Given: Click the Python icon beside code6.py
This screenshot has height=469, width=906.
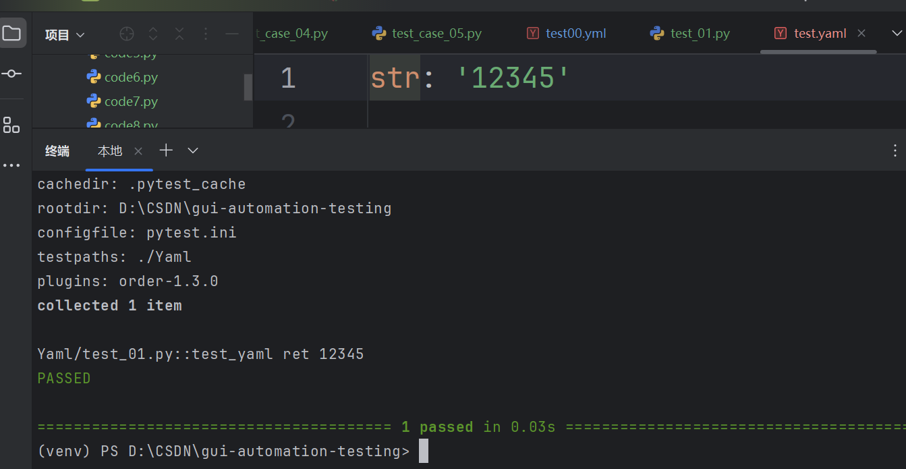Looking at the screenshot, I should click(94, 77).
